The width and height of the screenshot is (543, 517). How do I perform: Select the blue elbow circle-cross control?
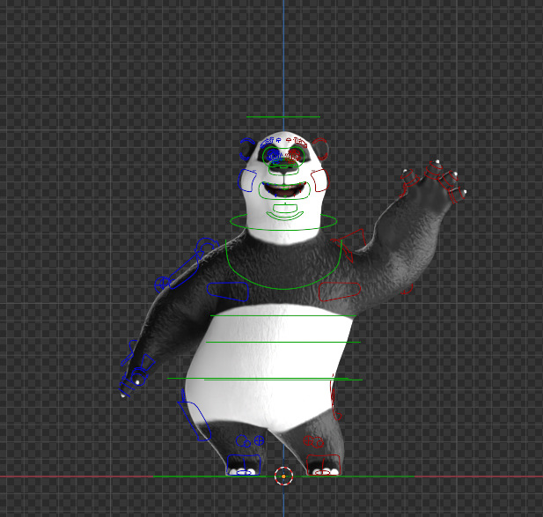pyautogui.click(x=161, y=284)
